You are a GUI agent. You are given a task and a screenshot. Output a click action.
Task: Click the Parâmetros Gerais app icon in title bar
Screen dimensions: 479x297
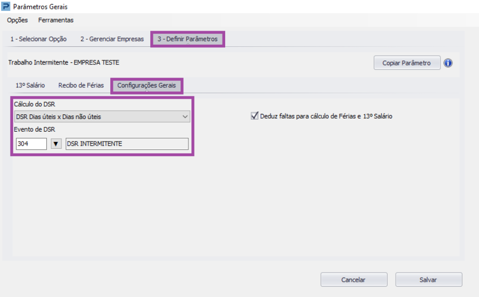click(6, 6)
